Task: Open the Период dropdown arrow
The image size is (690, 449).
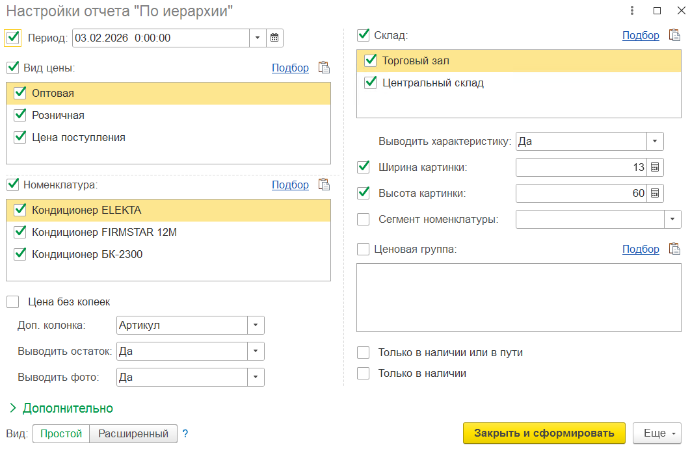Action: click(258, 38)
